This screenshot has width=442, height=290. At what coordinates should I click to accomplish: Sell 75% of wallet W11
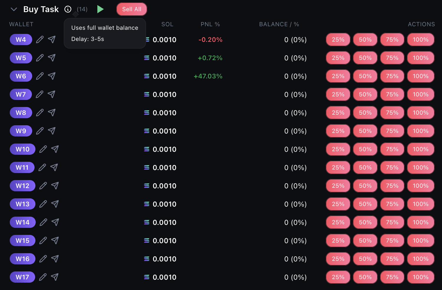[392, 167]
